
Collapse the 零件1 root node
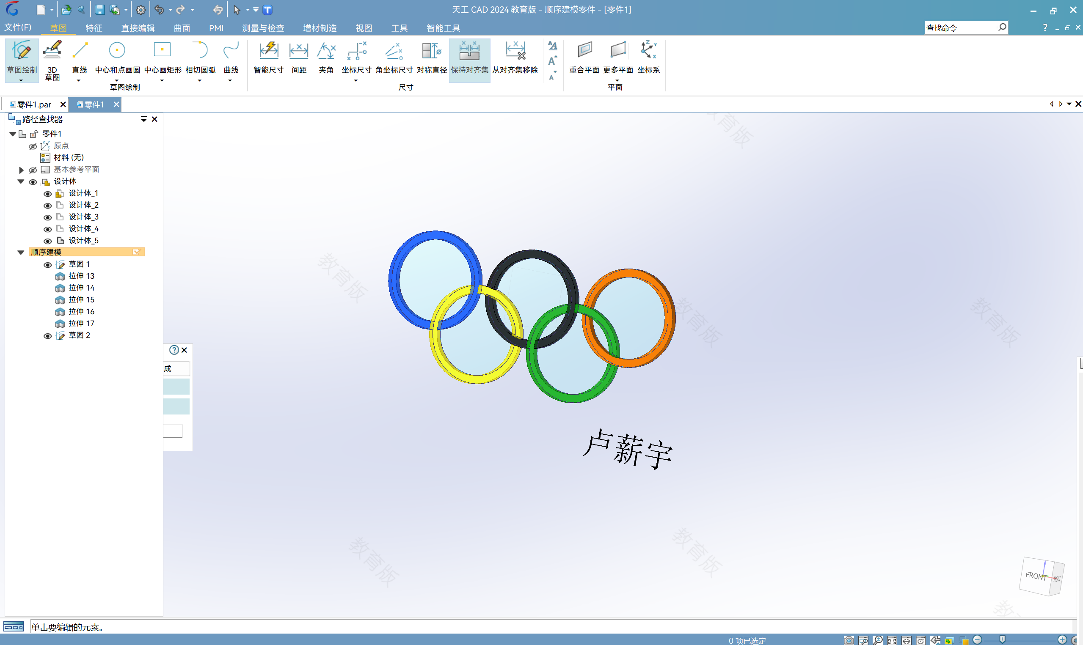tap(13, 134)
